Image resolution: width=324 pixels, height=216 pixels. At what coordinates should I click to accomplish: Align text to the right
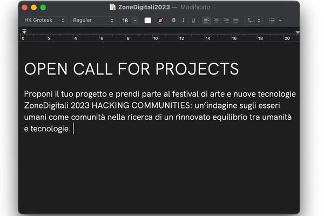click(226, 21)
